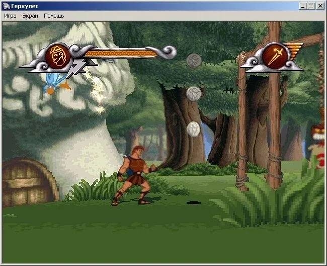The width and height of the screenshot is (327, 266).
Task: Open the Экран menu
Action: coord(30,16)
